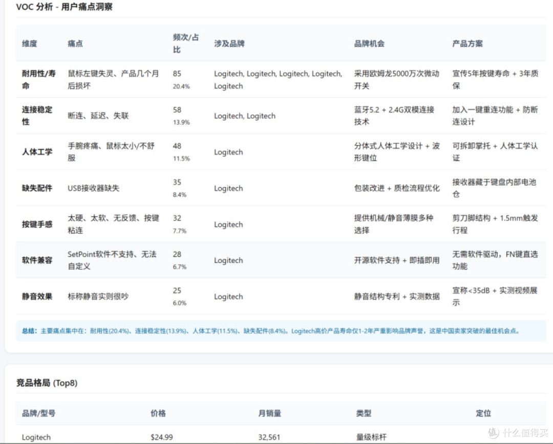This screenshot has width=553, height=444.
Task: Select the 人体工学 row label
Action: 37,152
